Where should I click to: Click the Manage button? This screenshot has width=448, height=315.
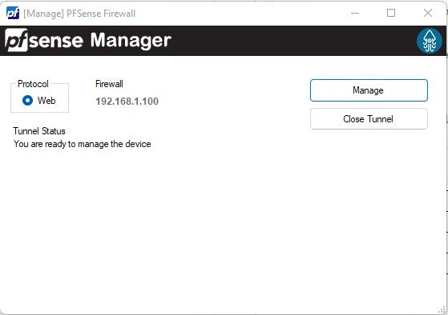point(369,90)
